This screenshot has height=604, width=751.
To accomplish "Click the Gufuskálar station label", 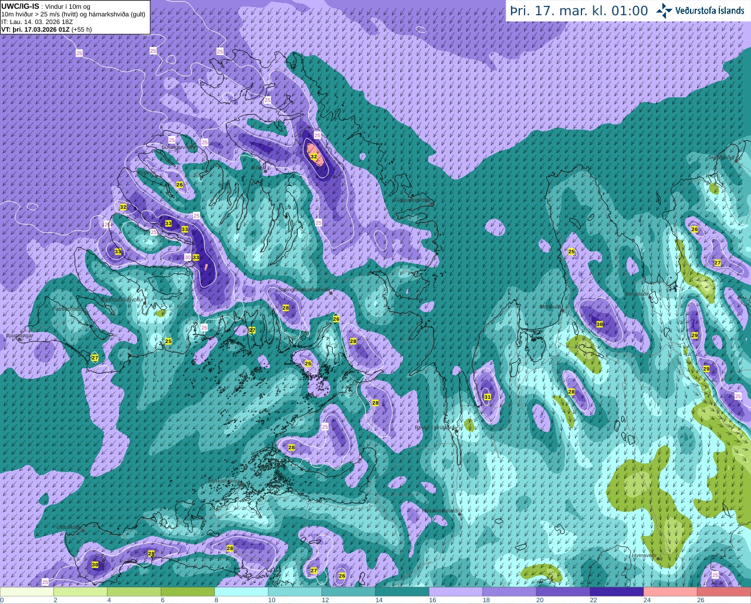I will (x=69, y=527).
